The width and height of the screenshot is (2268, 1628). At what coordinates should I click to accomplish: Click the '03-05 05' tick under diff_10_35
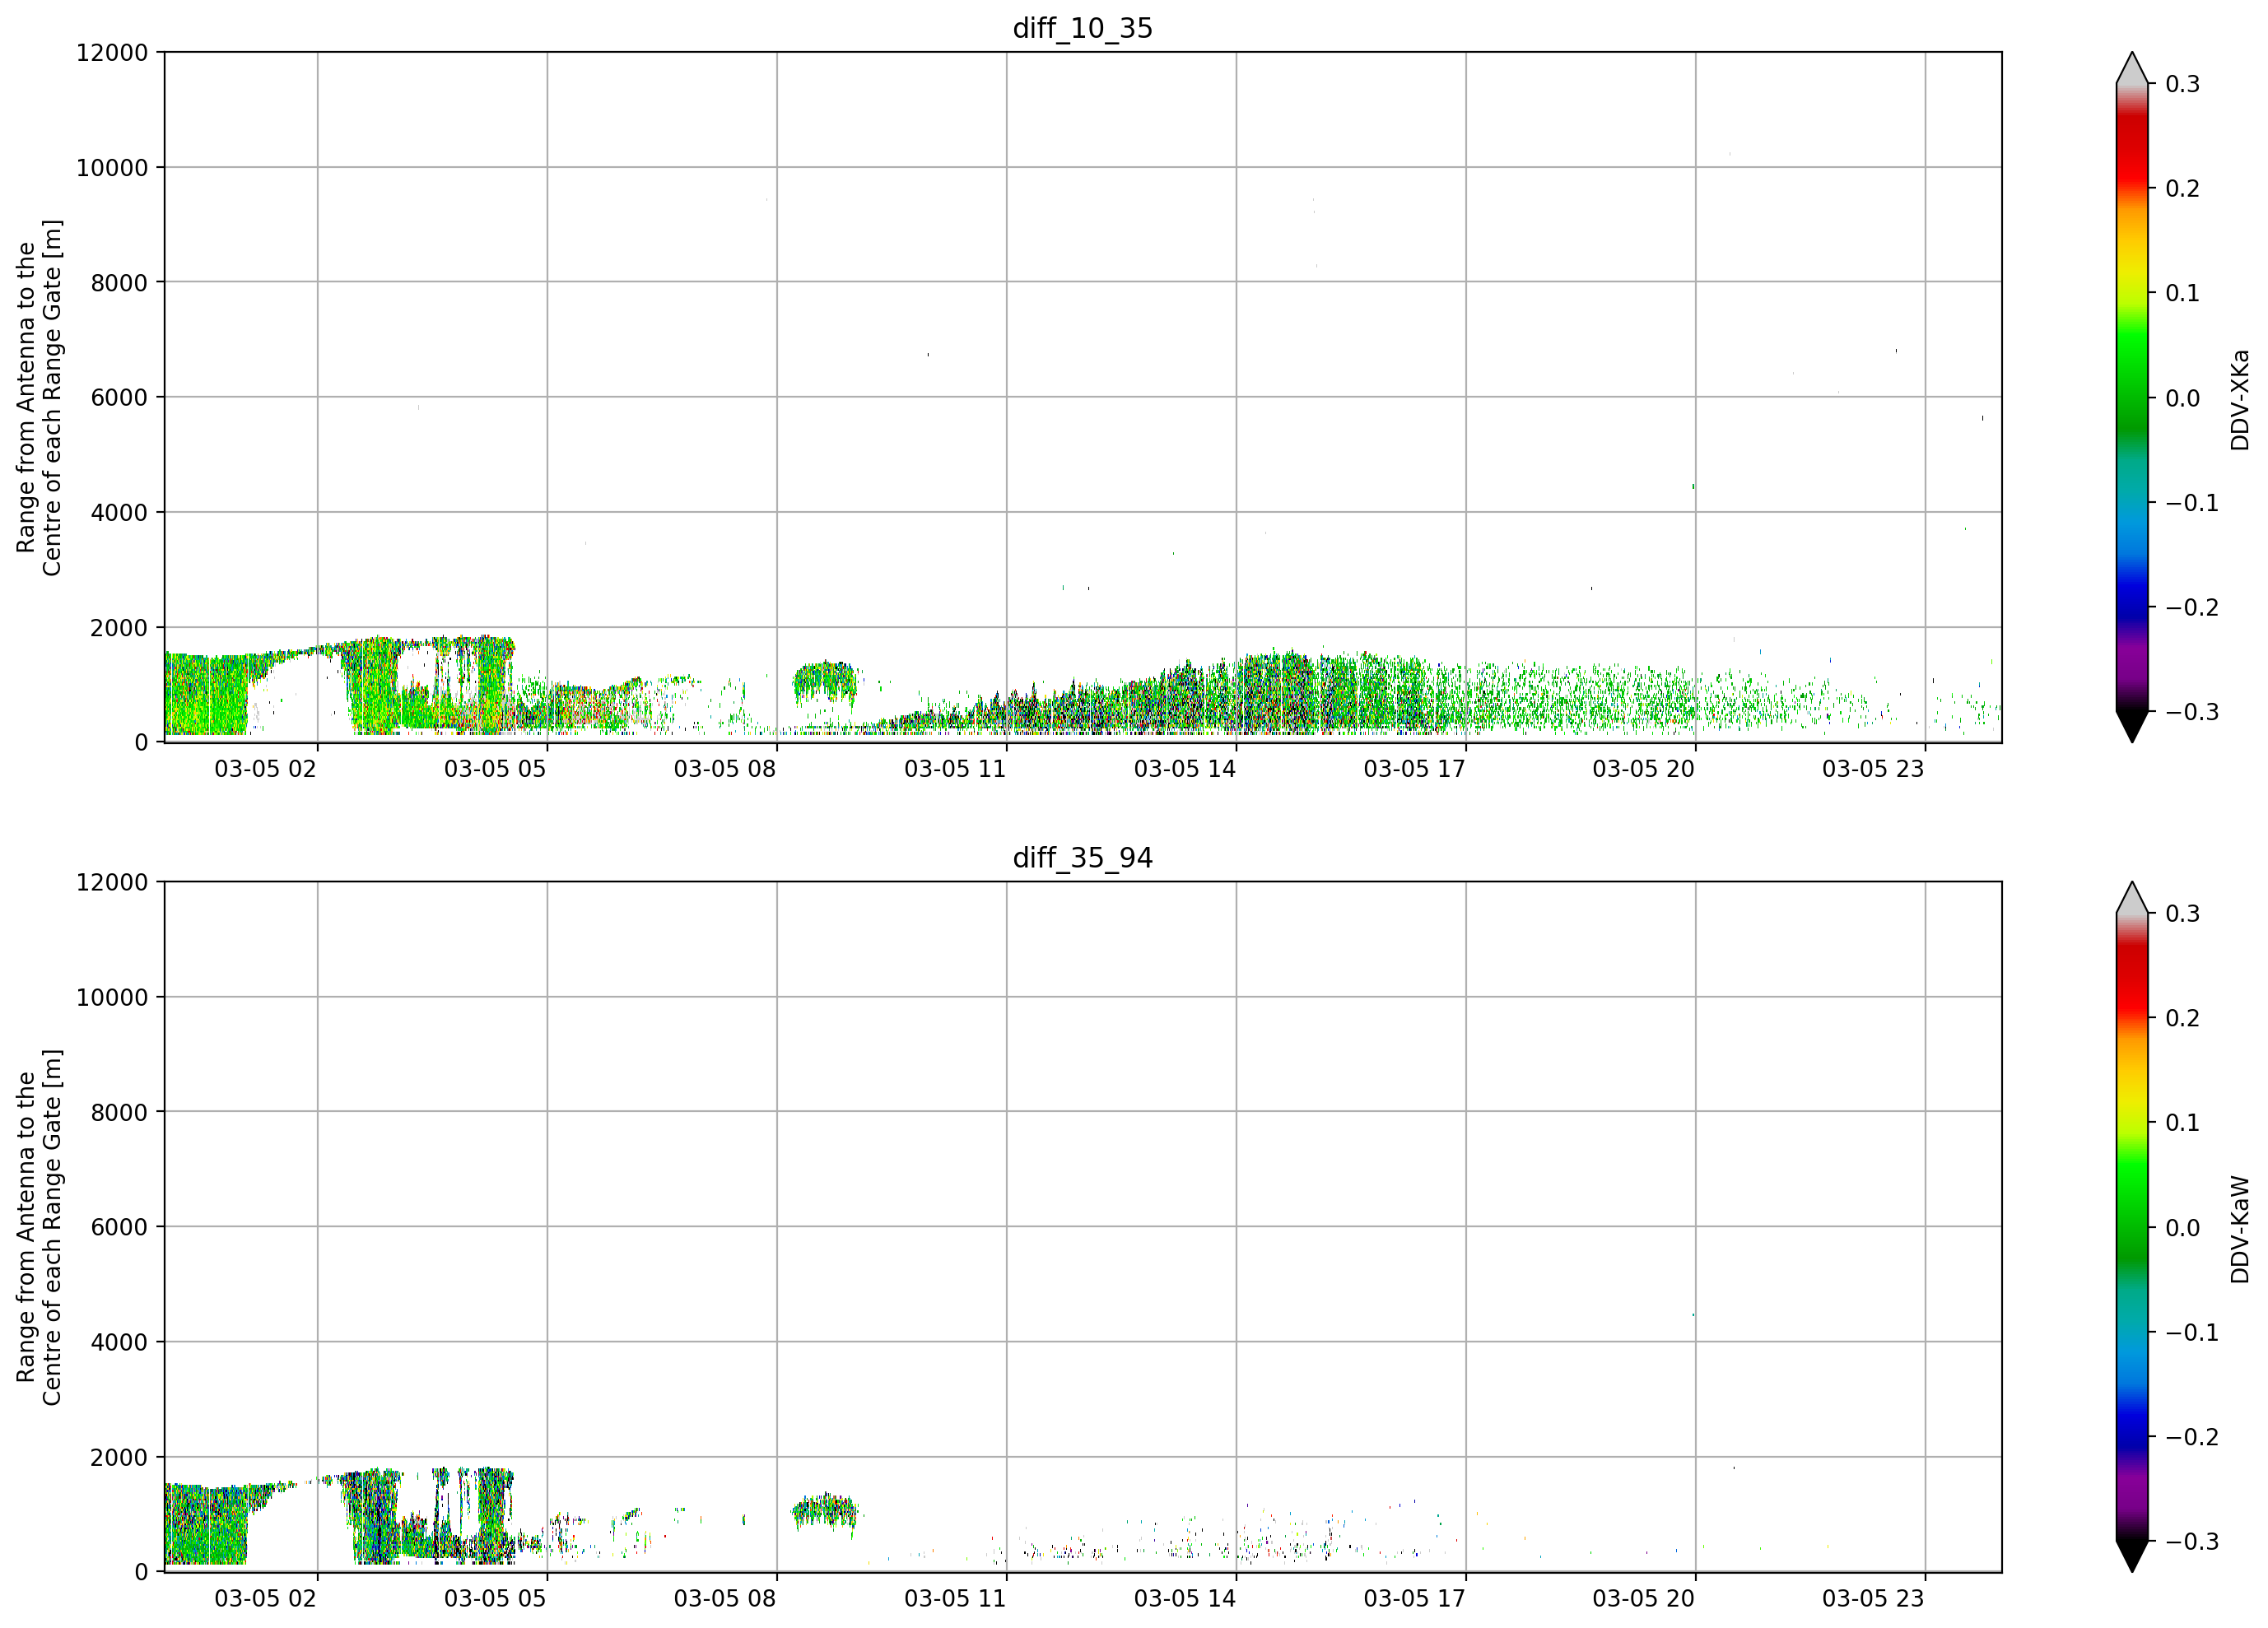click(x=495, y=769)
